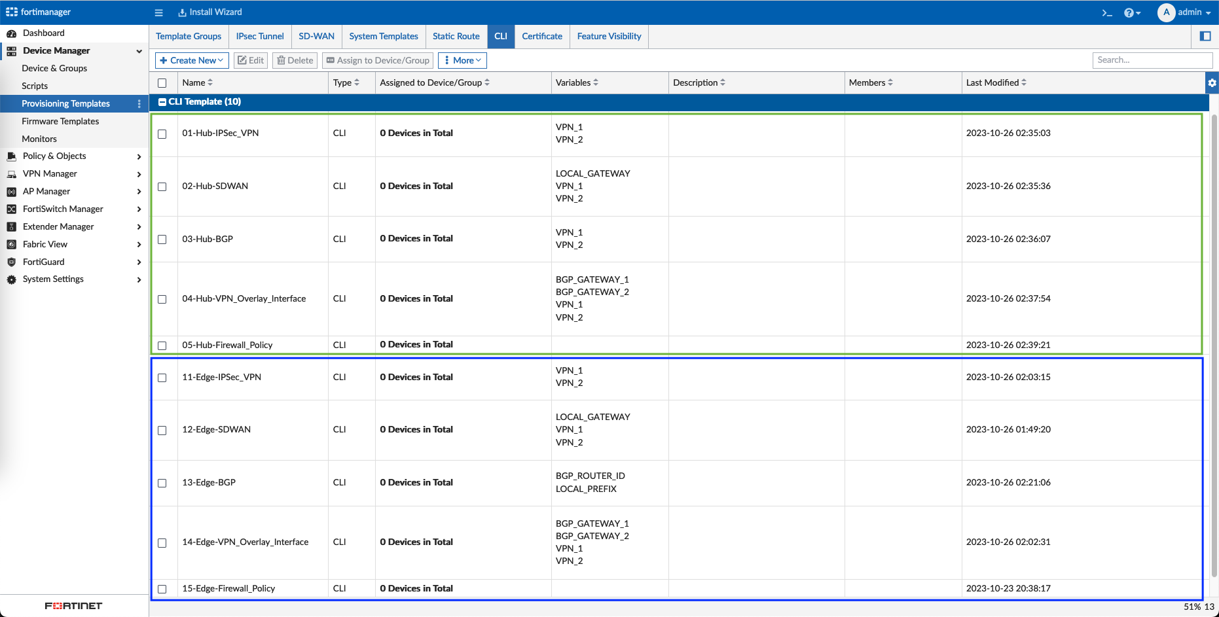
Task: Check the 01-Hub-IPSec_VPN row checkbox
Action: (x=162, y=133)
